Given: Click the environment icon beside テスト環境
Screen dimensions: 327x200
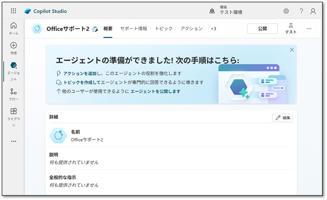Looking at the screenshot, I should (212, 11).
